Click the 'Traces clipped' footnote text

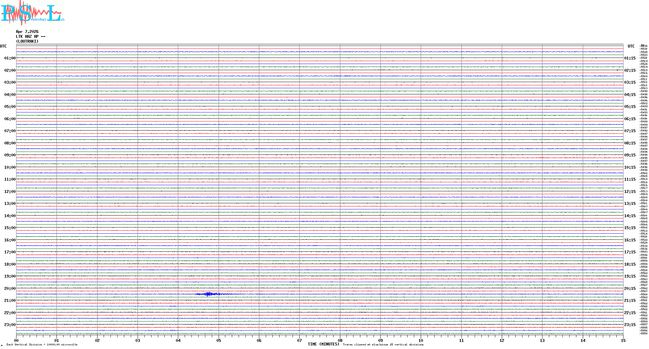coord(383,344)
